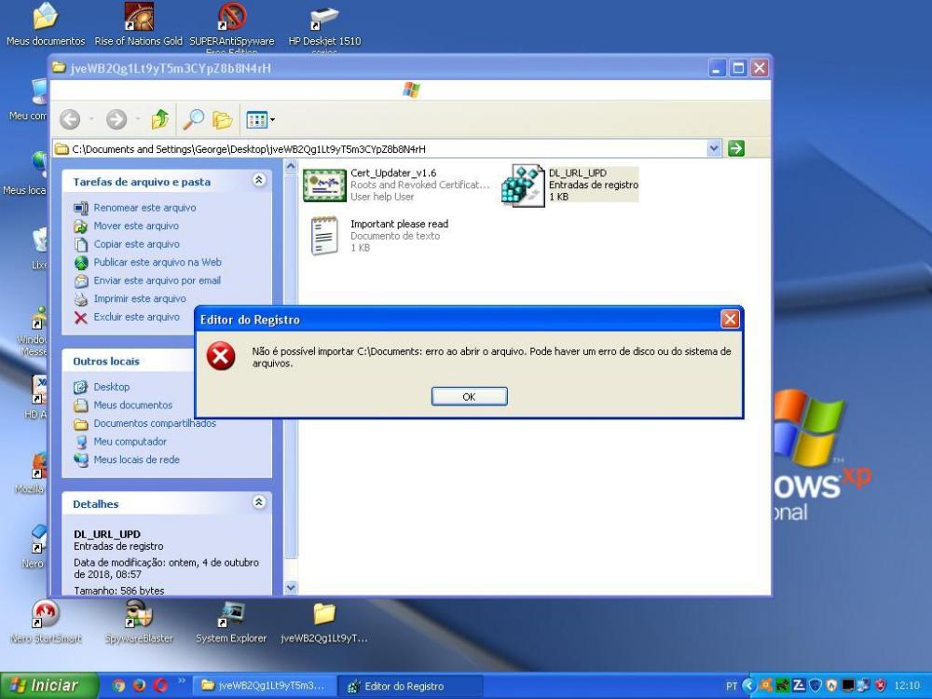
Task: Collapse the Tarefas de arquivo e pasta panel
Action: pos(259,182)
